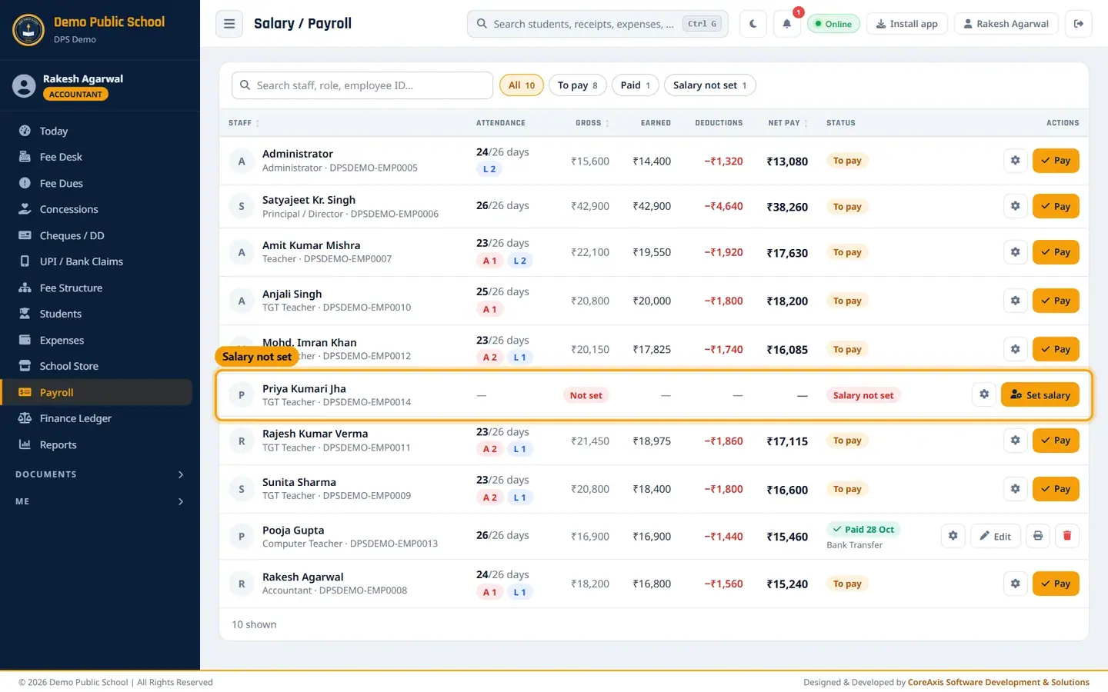1108x692 pixels.
Task: Sort the table by Net Pay column
Action: (788, 123)
